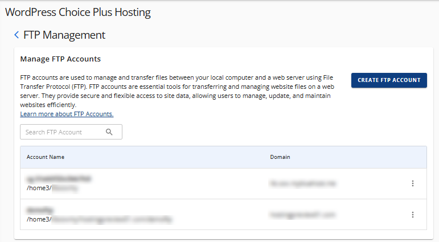Click the second row's domain value

tap(303, 215)
